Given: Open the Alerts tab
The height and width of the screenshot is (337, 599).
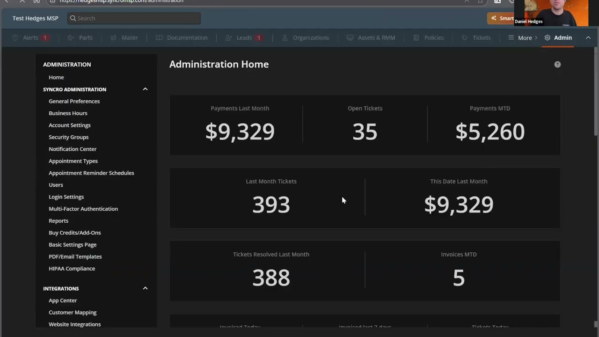Looking at the screenshot, I should (x=30, y=37).
